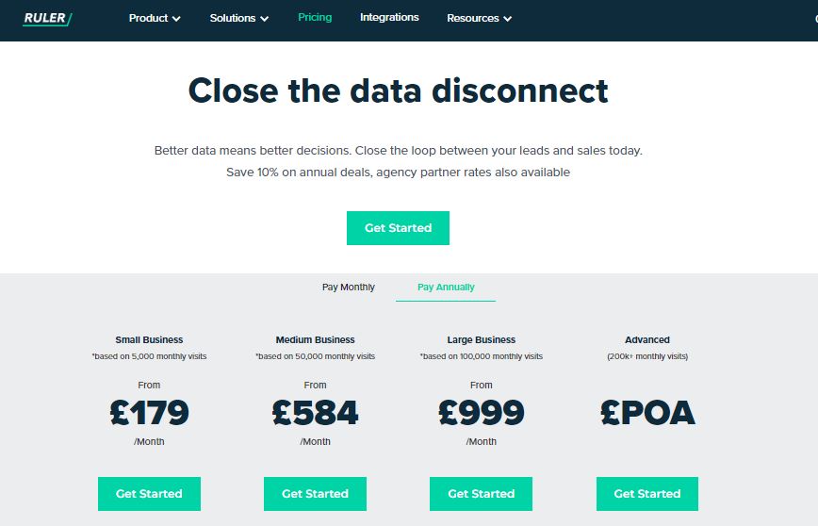Screen dimensions: 818x526
Task: Click the £POA Advanced price text
Action: coord(647,413)
